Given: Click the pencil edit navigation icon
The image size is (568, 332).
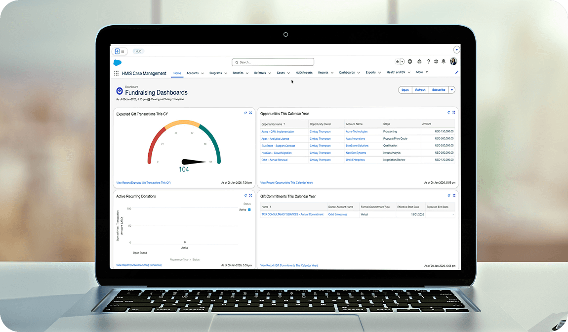Looking at the screenshot, I should point(456,73).
